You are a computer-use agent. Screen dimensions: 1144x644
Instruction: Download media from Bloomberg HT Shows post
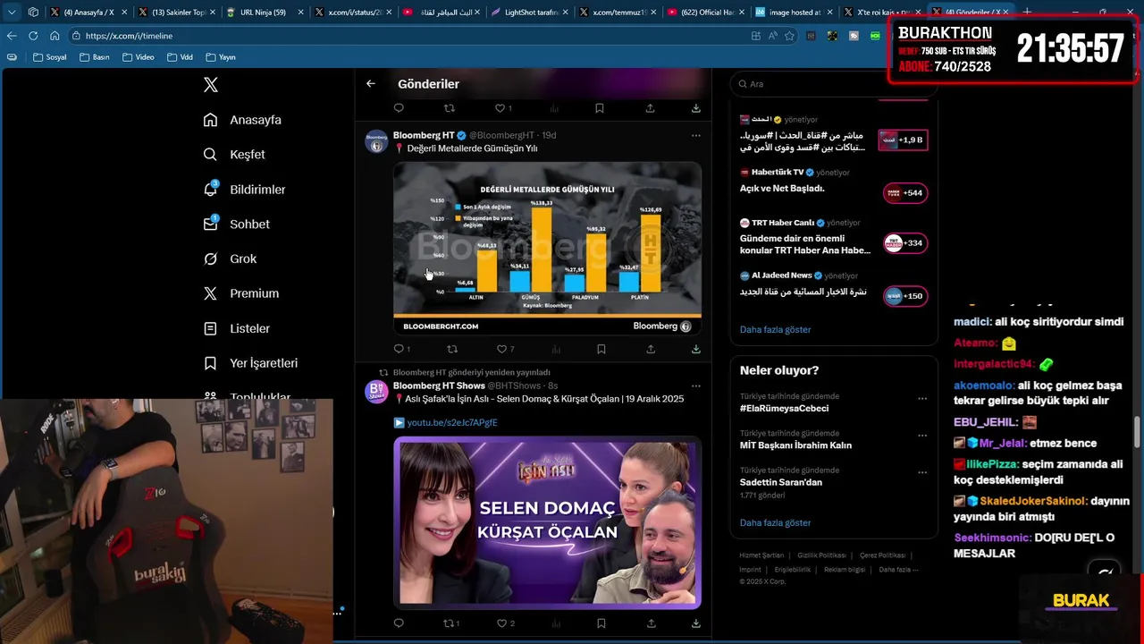click(x=695, y=623)
